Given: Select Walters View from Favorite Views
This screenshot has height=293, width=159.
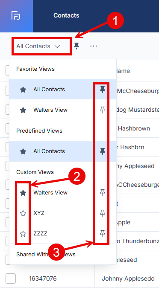Looking at the screenshot, I should pyautogui.click(x=50, y=110).
